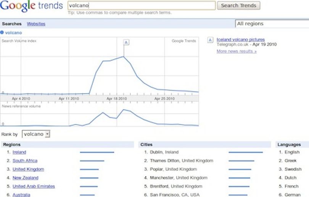This screenshot has height=197, width=309.
Task: Click into the volcano search field
Action: click(x=142, y=5)
